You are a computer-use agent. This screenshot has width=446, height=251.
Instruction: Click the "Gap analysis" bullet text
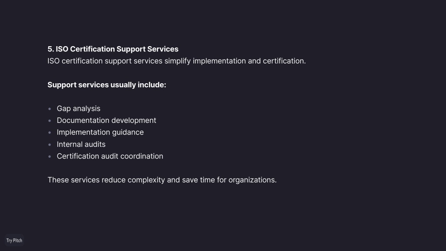pyautogui.click(x=78, y=109)
